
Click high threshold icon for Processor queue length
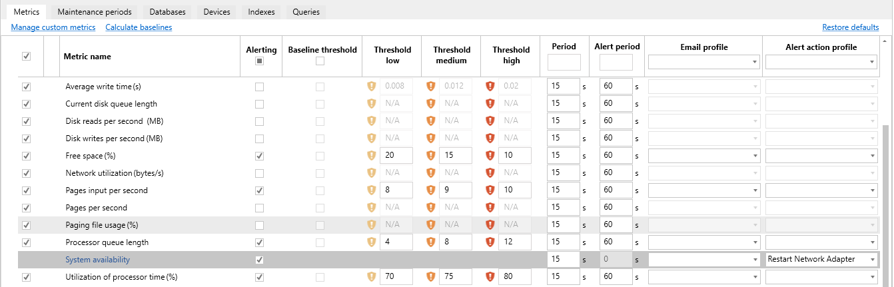tap(490, 242)
